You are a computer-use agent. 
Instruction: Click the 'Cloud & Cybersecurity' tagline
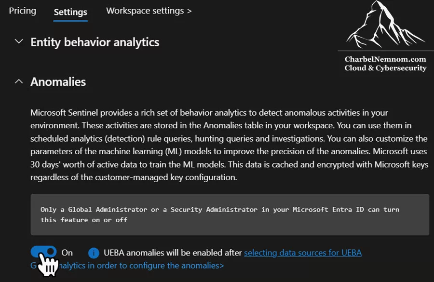tap(385, 68)
